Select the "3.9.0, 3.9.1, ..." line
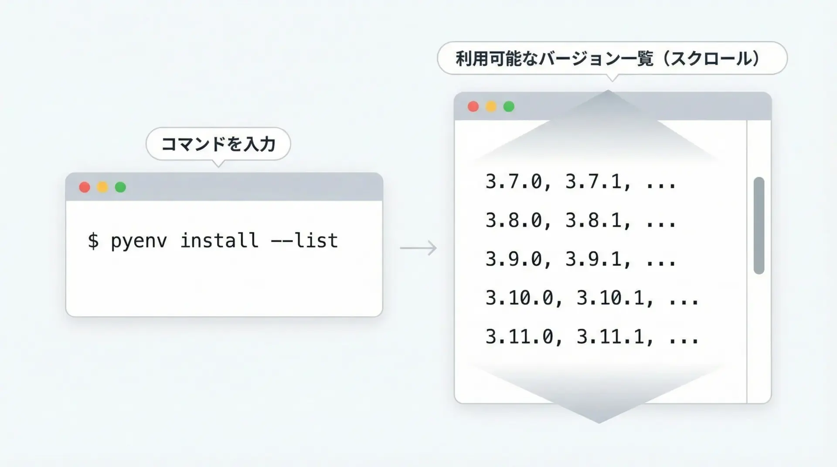The image size is (837, 467). 581,259
